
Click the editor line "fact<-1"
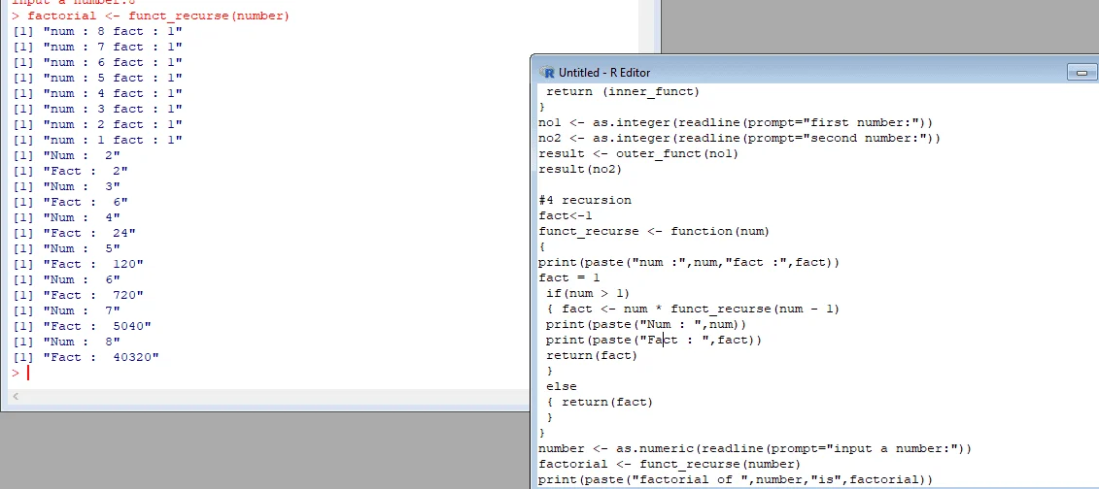(x=565, y=215)
